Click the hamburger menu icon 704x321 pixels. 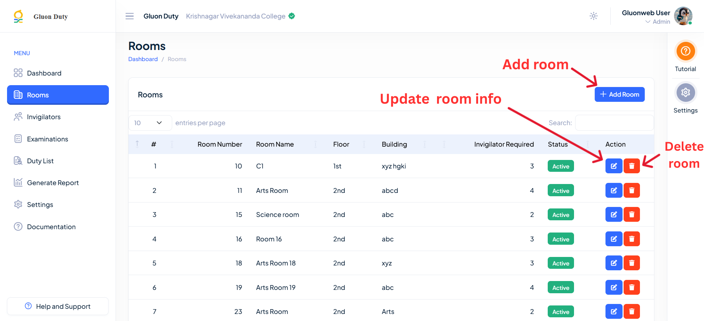(x=130, y=16)
